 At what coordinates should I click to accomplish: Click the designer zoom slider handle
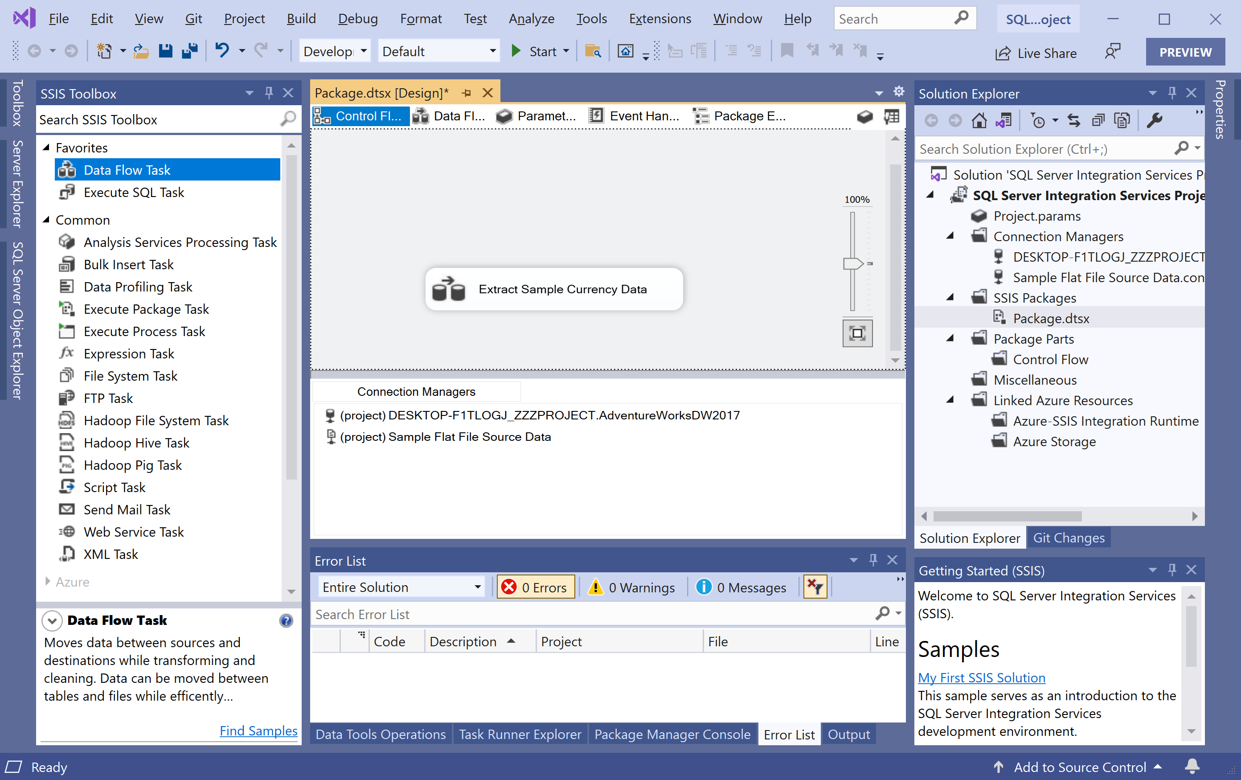[852, 263]
